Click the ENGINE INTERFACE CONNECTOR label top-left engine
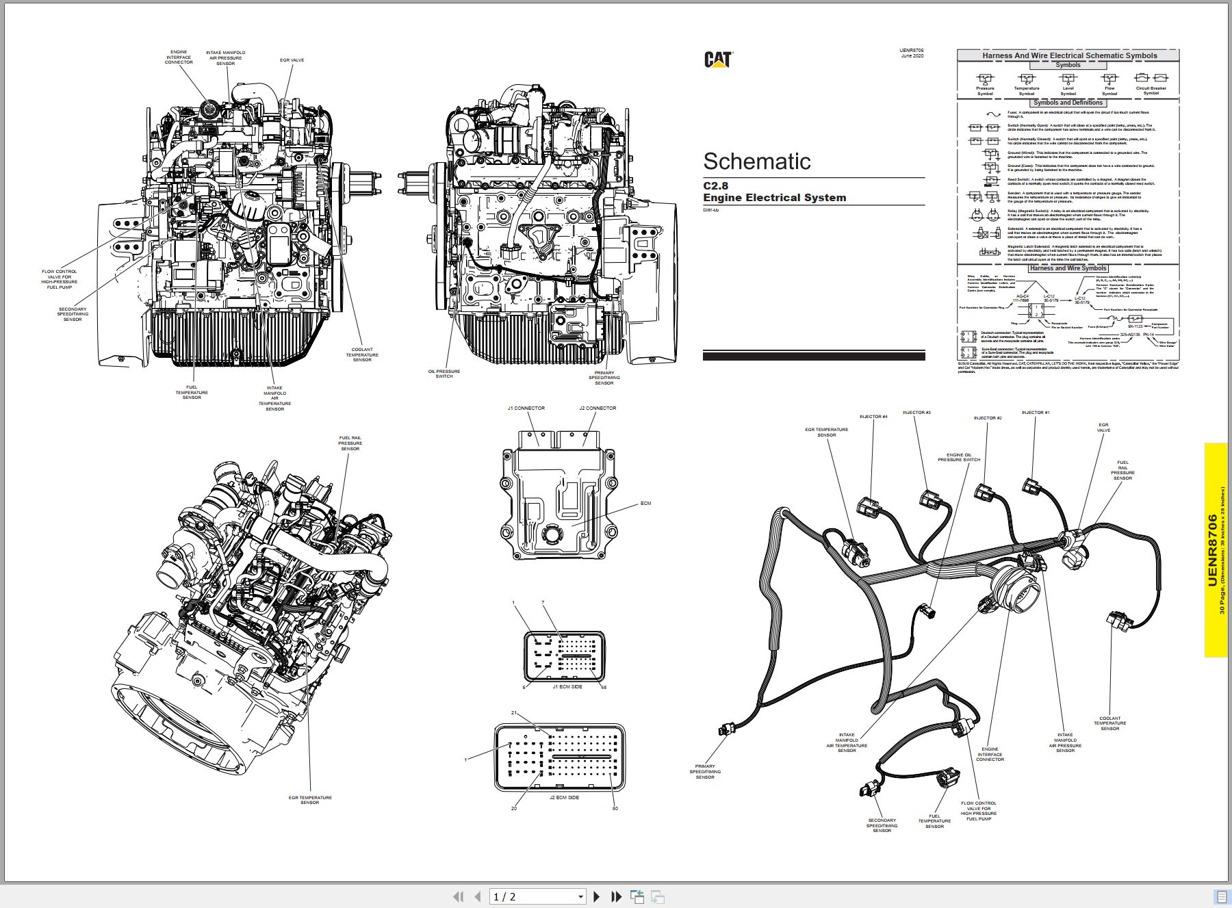The height and width of the screenshot is (908, 1232). click(x=179, y=57)
